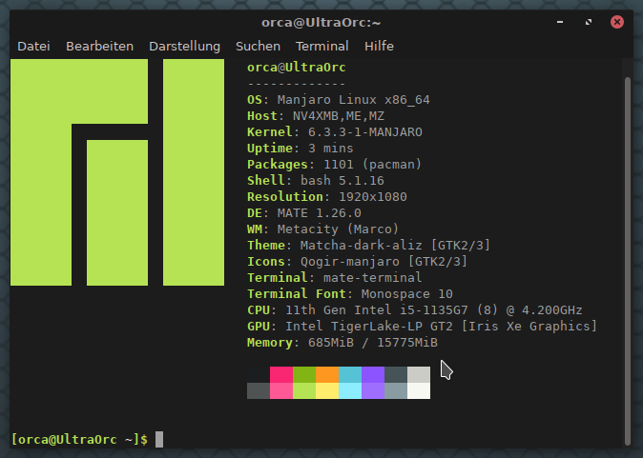This screenshot has width=643, height=458.
Task: Open the Terminal menu
Action: 322,47
